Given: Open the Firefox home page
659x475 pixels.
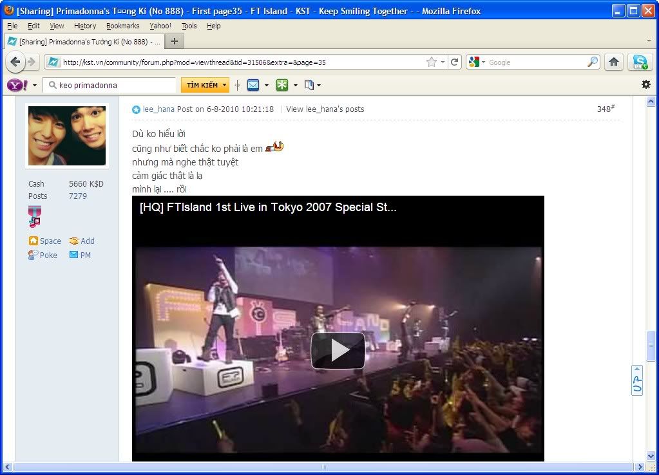Looking at the screenshot, I should [614, 62].
